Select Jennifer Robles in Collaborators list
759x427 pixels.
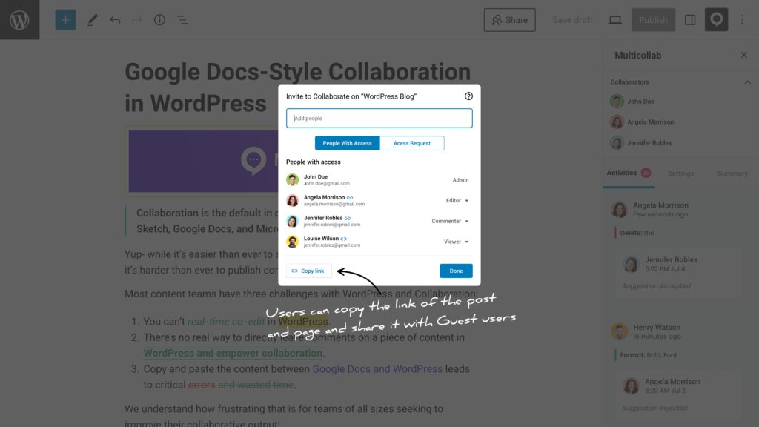(x=641, y=143)
